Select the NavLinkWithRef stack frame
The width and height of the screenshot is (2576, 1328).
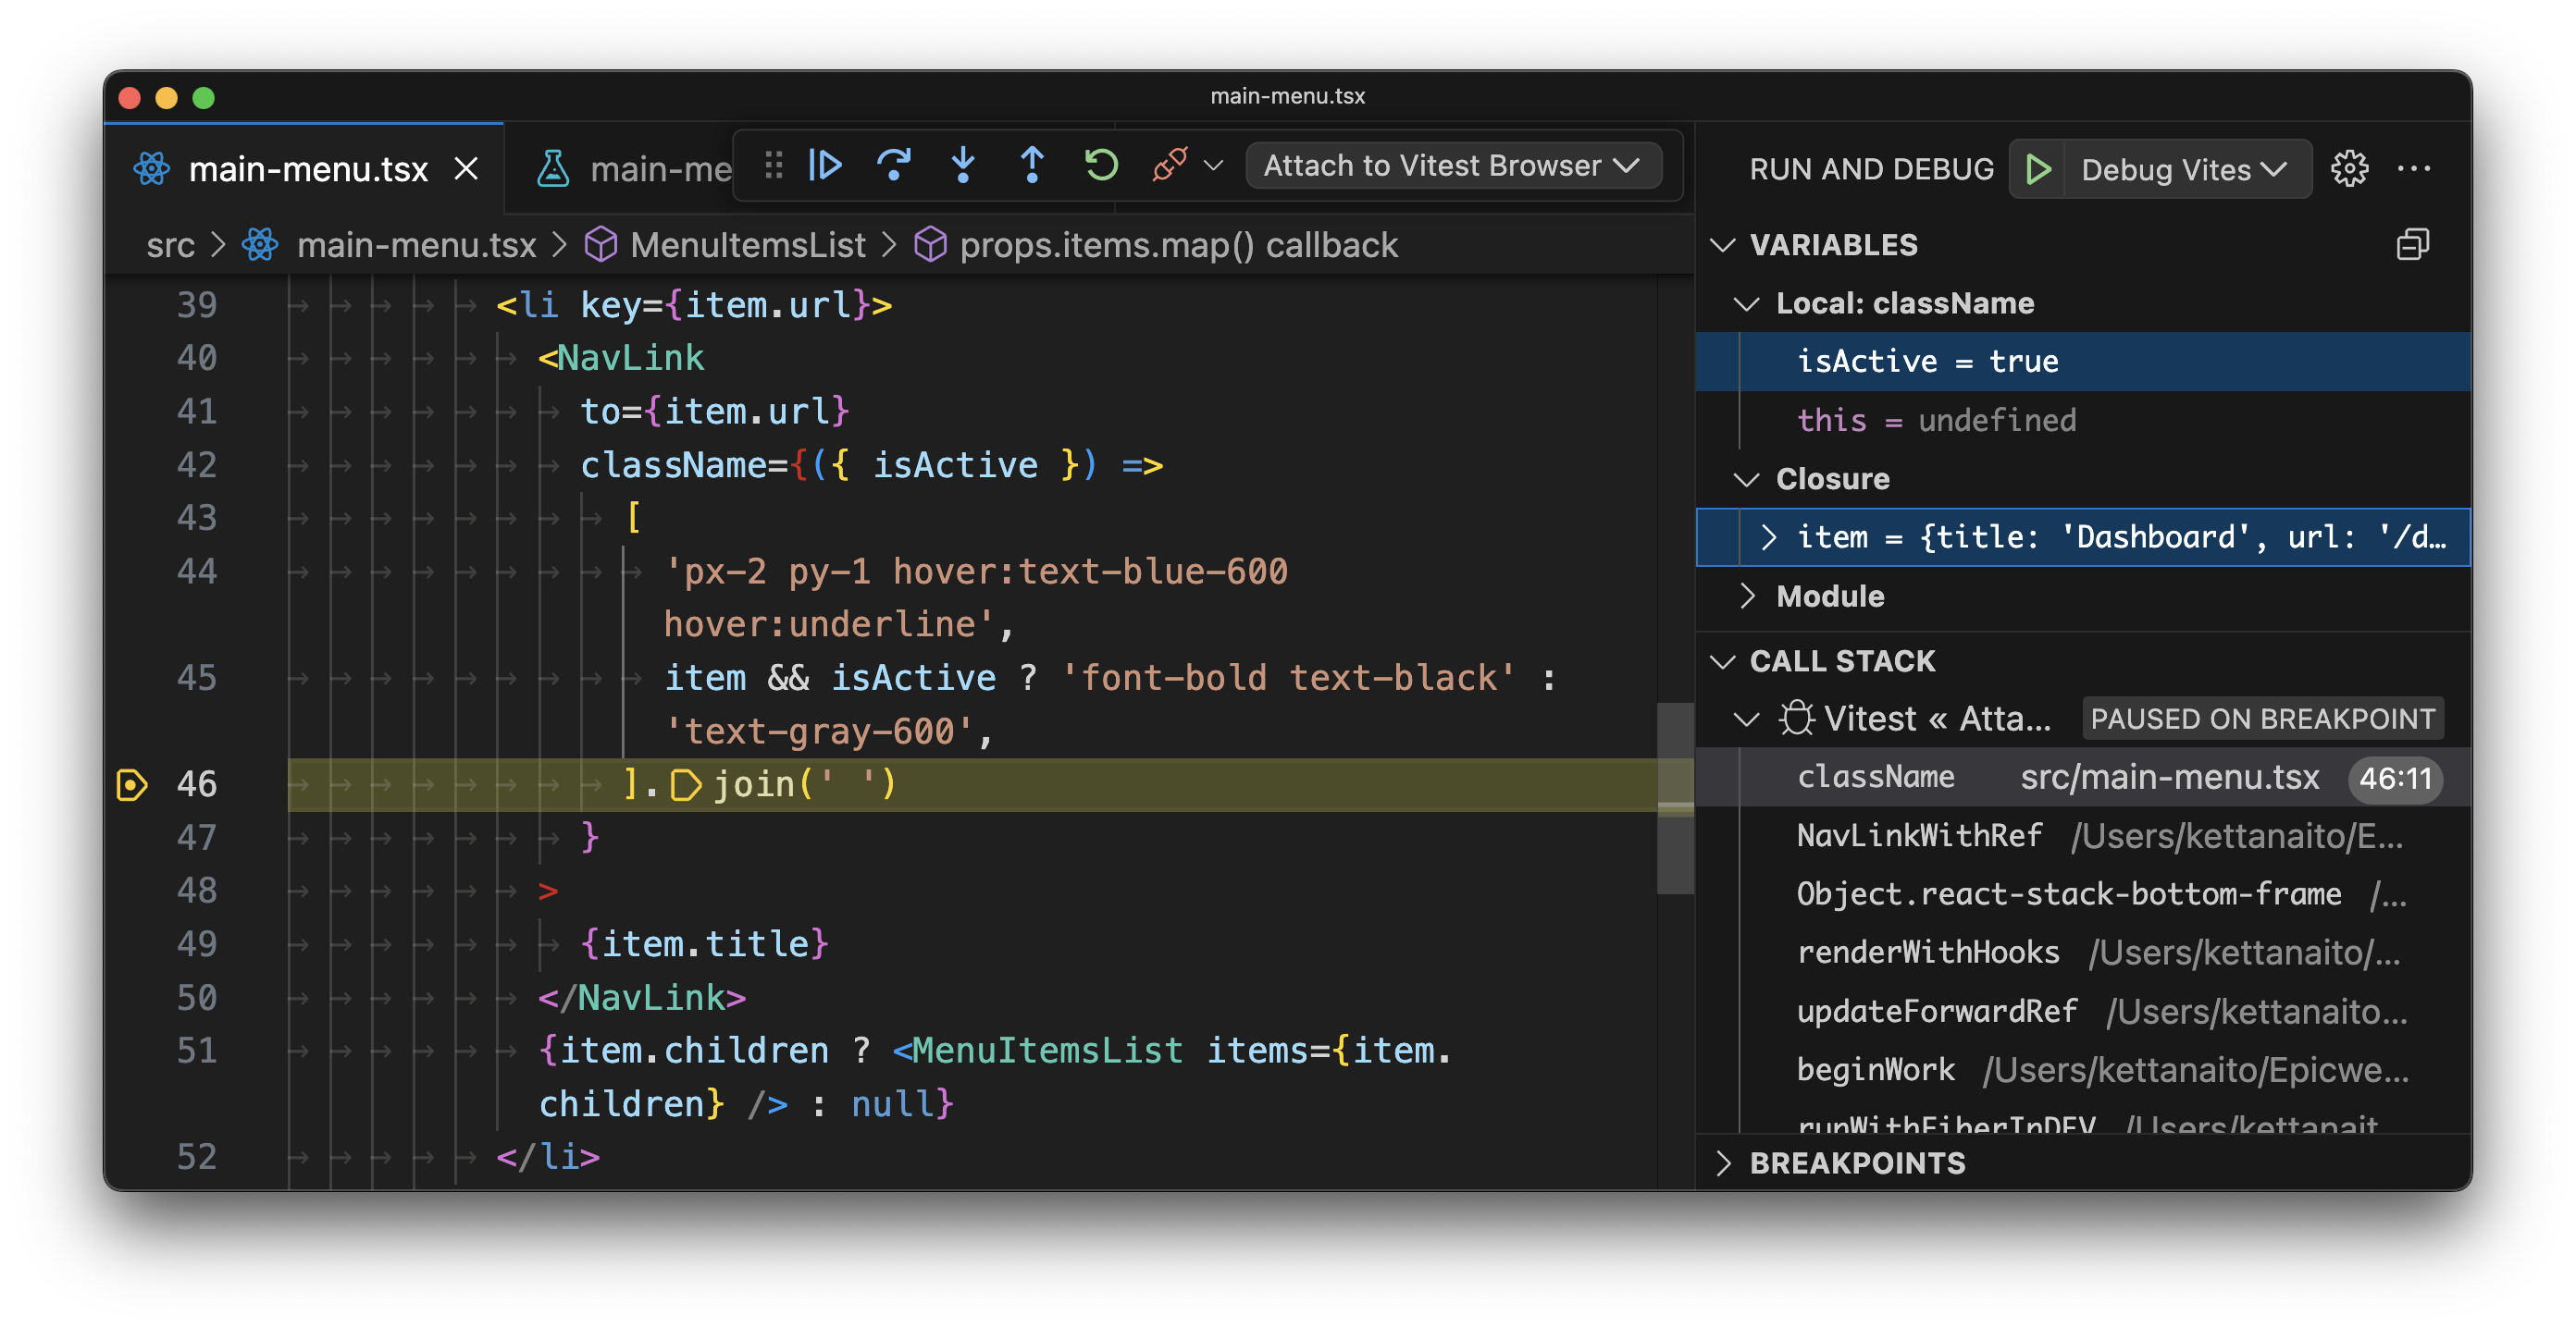click(2083, 836)
